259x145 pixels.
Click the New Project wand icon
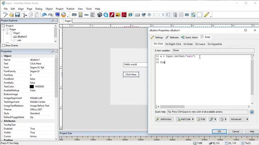point(5,15)
